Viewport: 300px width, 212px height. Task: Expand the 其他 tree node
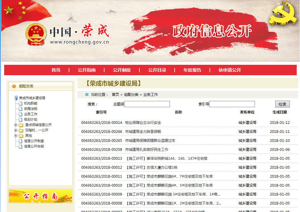[16, 136]
